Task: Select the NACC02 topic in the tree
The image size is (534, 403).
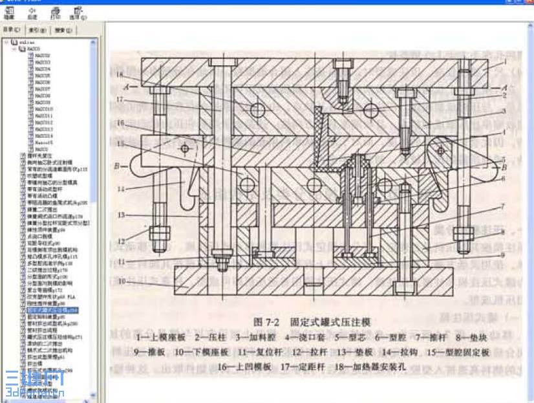Action: click(43, 56)
